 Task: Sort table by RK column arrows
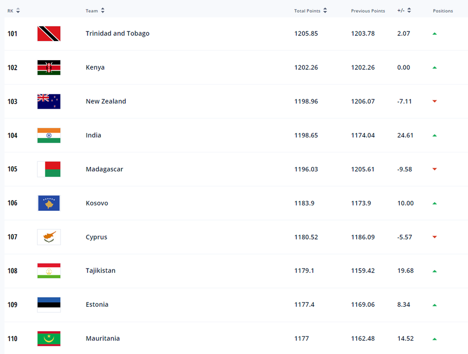point(18,10)
